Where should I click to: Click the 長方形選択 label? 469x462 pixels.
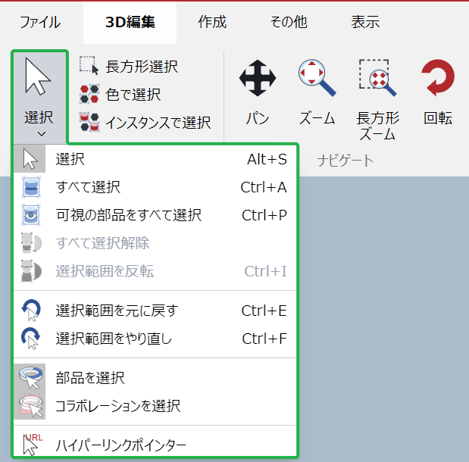(x=142, y=67)
